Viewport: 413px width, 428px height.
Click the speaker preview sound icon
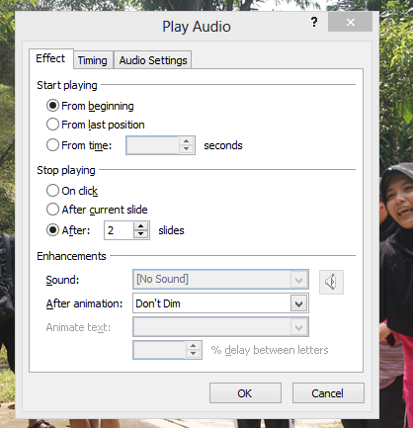point(331,282)
